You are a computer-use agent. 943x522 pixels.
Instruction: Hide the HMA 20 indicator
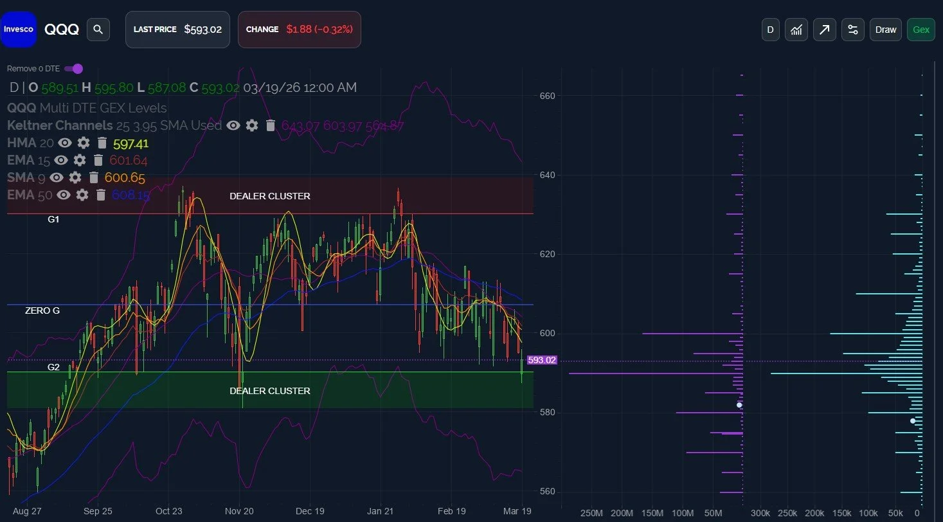tap(65, 143)
